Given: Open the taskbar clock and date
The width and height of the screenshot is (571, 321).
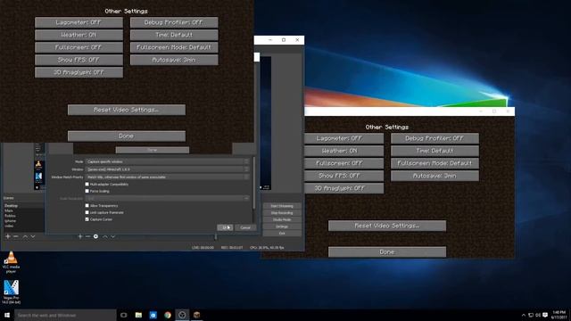Looking at the screenshot, I should (559, 315).
